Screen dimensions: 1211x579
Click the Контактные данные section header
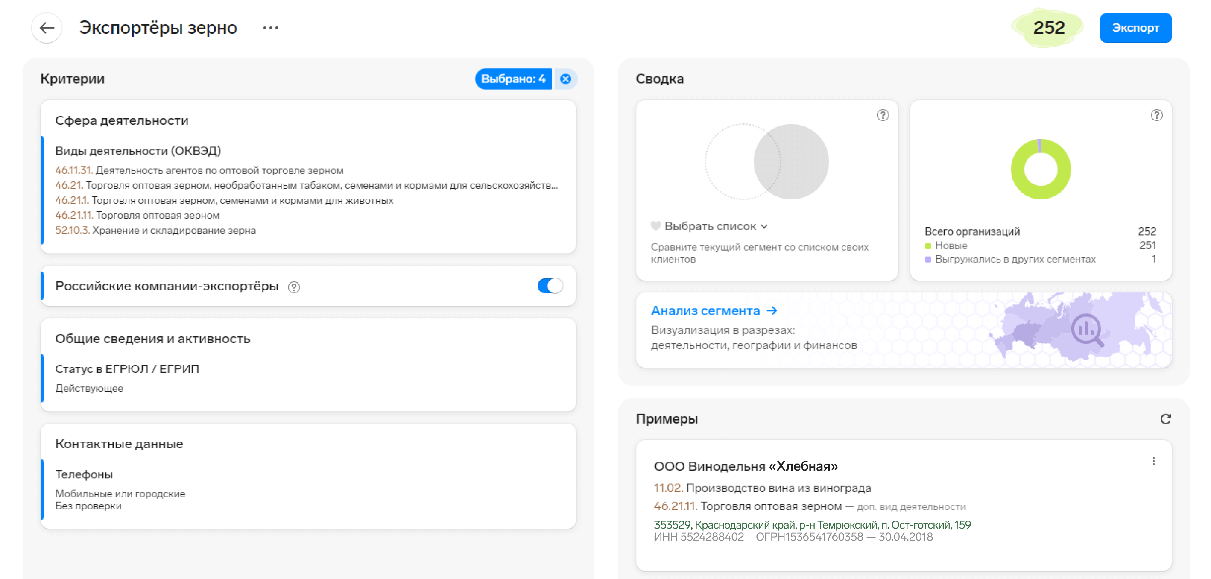point(119,444)
